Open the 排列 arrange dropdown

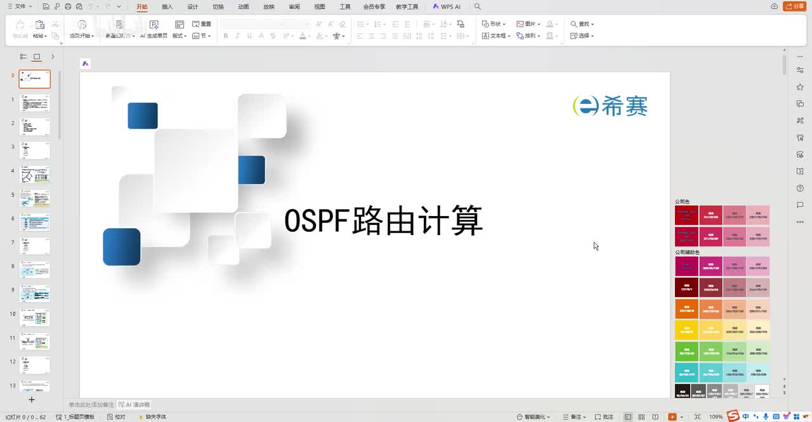tap(528, 36)
